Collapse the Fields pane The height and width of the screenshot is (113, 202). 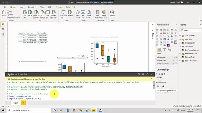pyautogui.click(x=200, y=25)
